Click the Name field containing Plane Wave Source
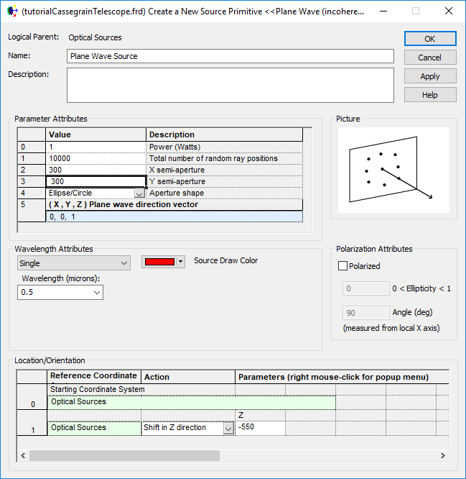This screenshot has height=479, width=466. (230, 56)
